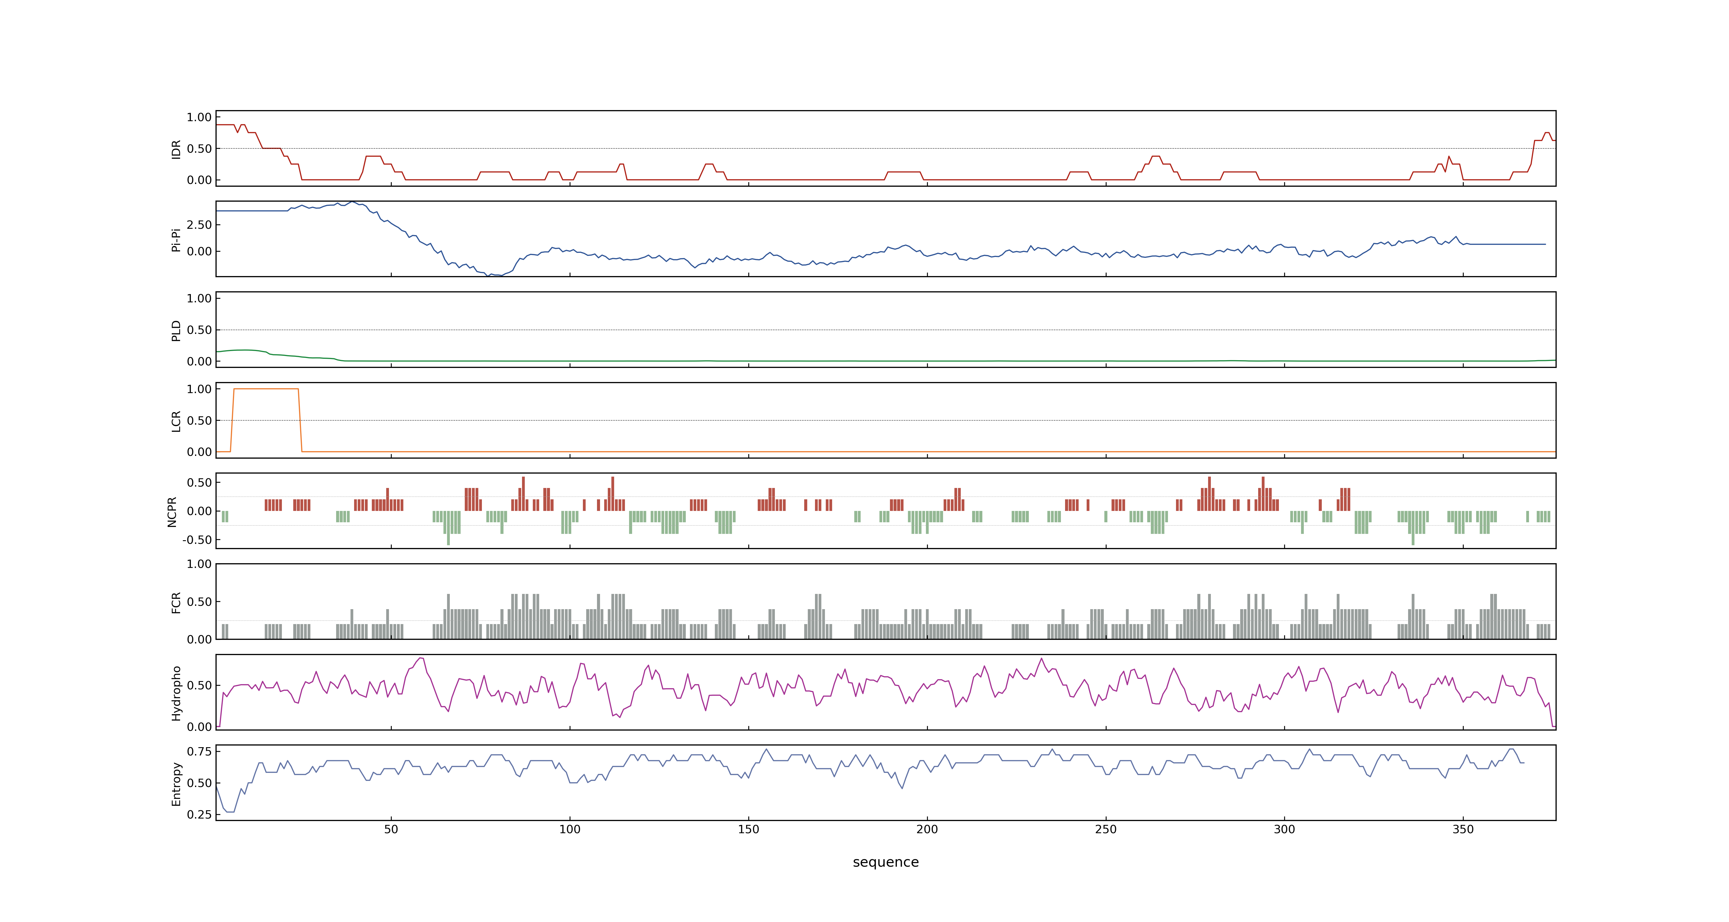Select the 0.50 tick of PLD panel
1729x922 pixels.
(199, 330)
